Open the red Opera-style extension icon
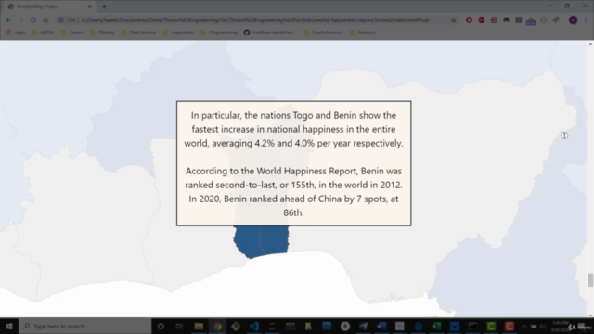 [469, 20]
